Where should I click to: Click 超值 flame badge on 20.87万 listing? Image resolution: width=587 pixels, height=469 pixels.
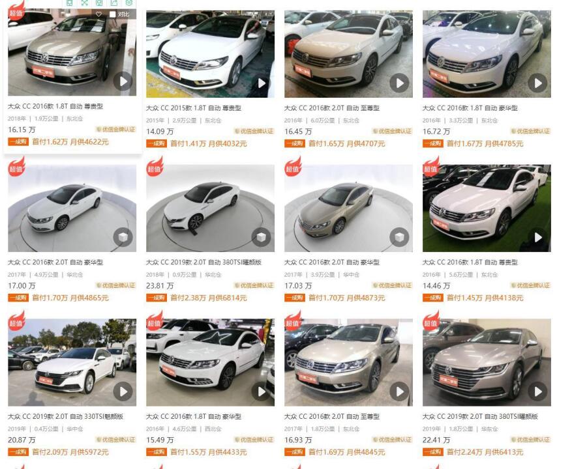[x=16, y=320]
